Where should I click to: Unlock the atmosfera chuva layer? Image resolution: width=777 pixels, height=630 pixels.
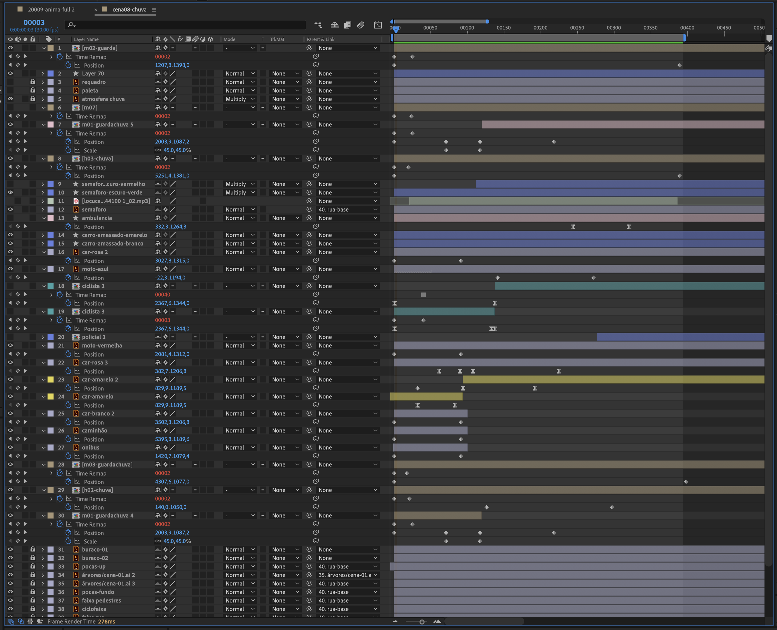point(33,99)
